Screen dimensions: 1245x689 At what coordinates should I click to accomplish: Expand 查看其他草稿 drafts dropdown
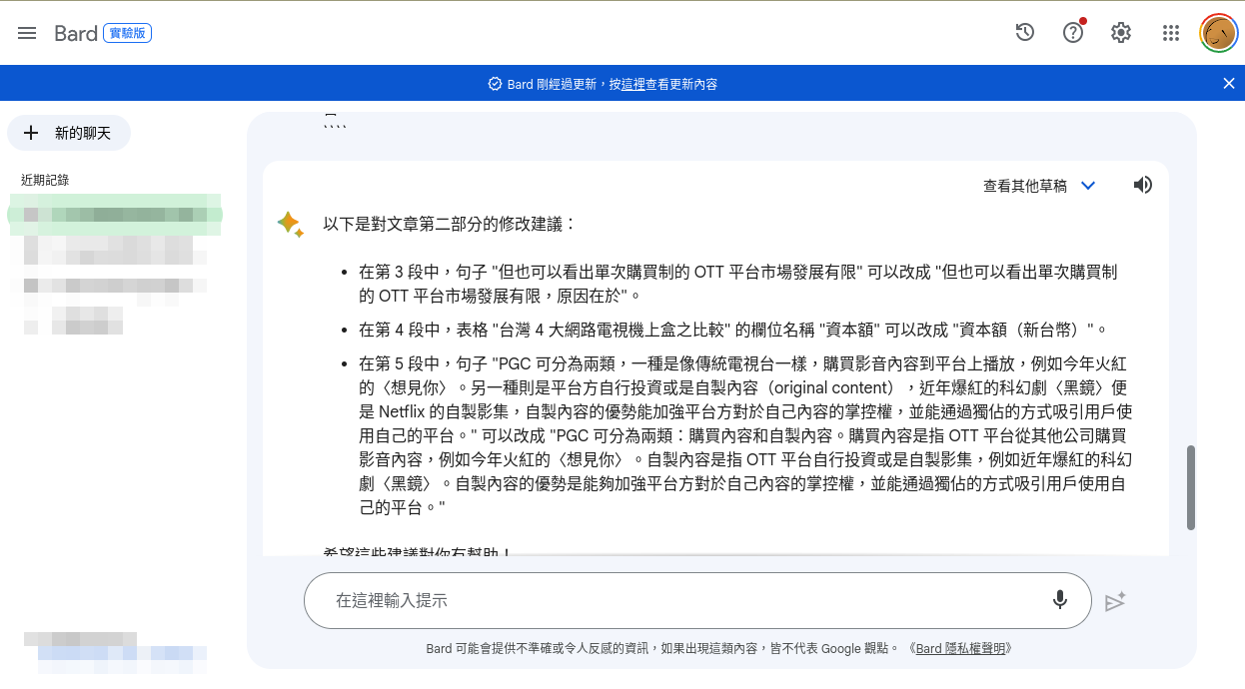point(1038,186)
